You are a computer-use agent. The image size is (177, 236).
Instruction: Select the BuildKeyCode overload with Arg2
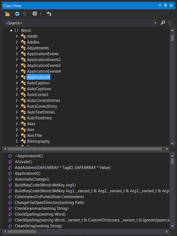[92, 191]
